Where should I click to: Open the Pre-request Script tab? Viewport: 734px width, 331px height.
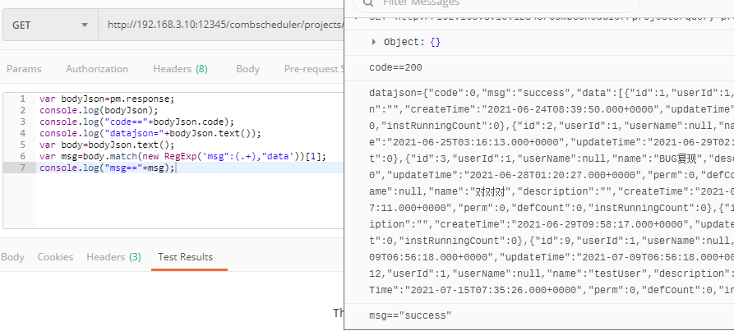click(314, 69)
